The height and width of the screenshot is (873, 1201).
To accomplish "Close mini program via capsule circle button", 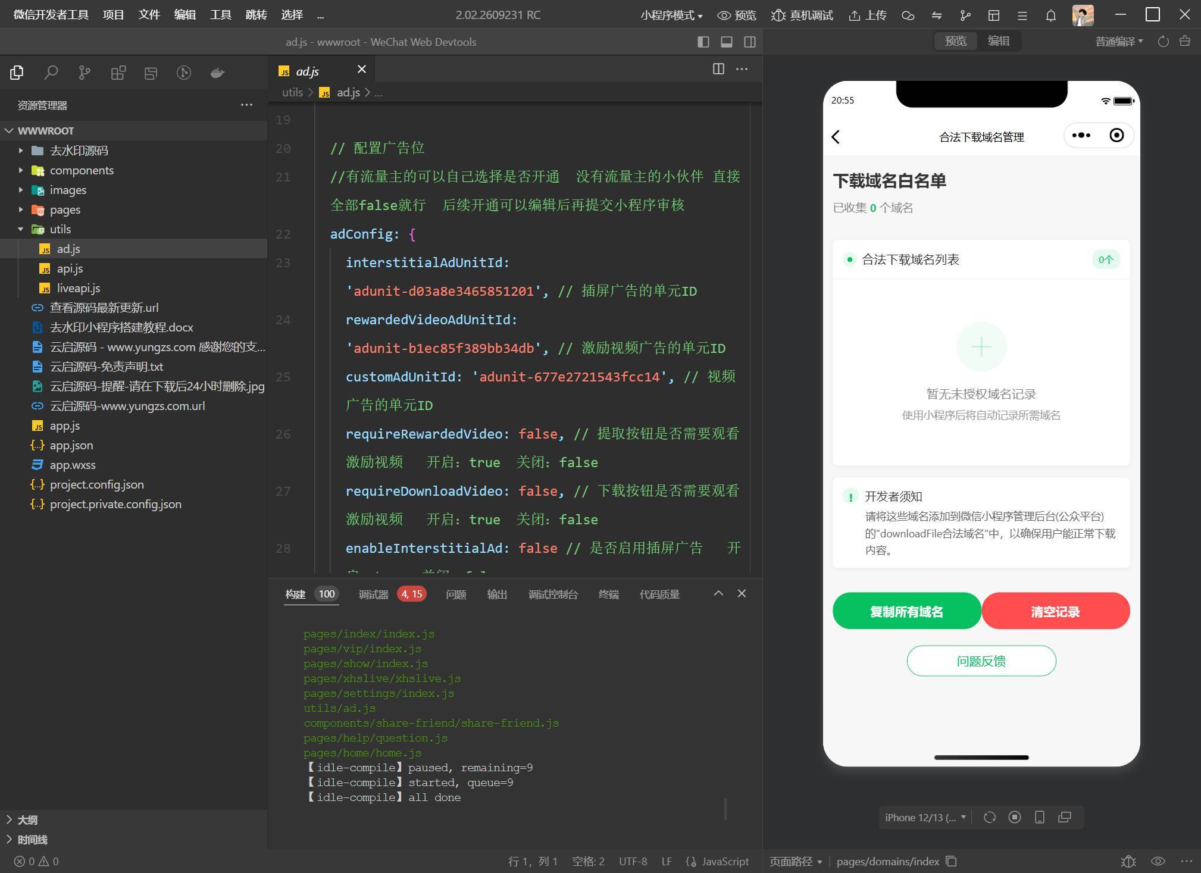I will [x=1116, y=136].
